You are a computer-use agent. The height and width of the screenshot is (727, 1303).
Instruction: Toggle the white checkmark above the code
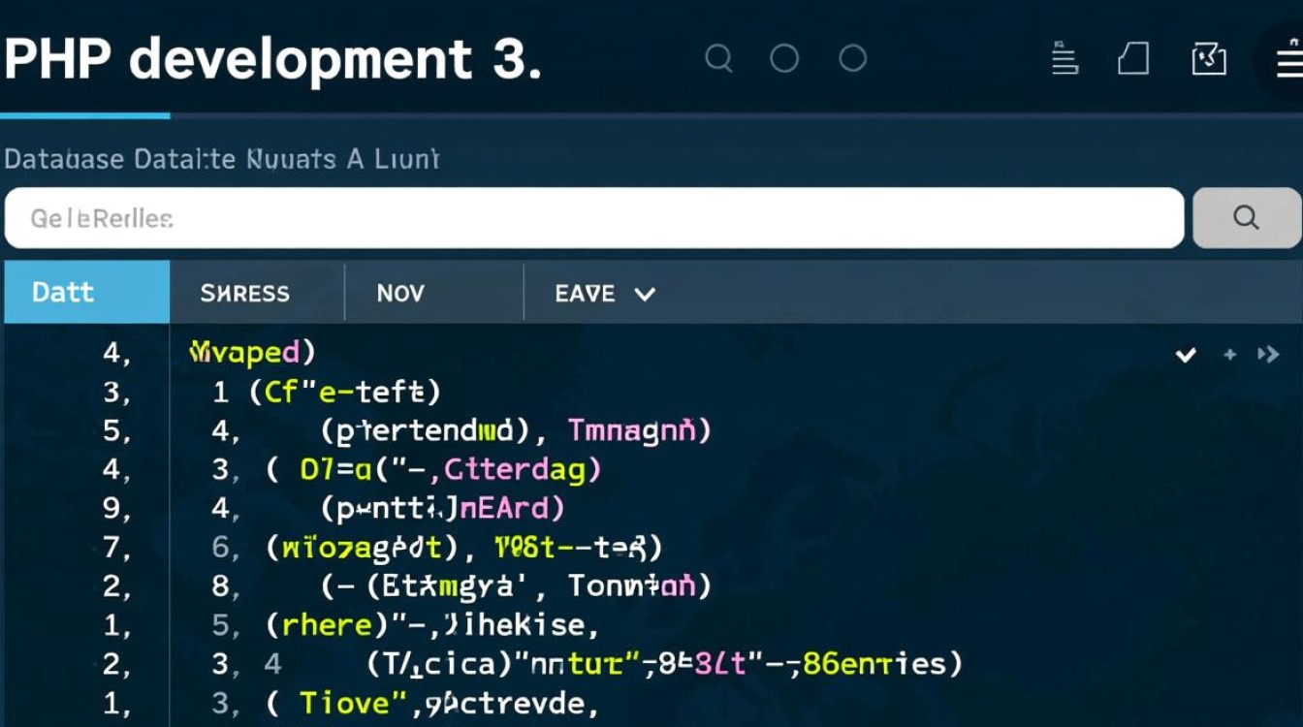point(1185,356)
